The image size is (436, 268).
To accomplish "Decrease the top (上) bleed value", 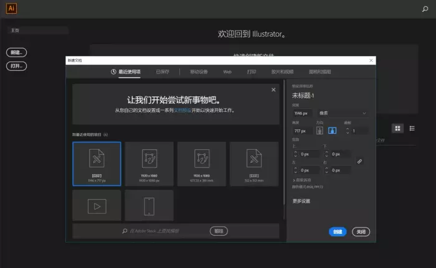I will tap(295, 156).
